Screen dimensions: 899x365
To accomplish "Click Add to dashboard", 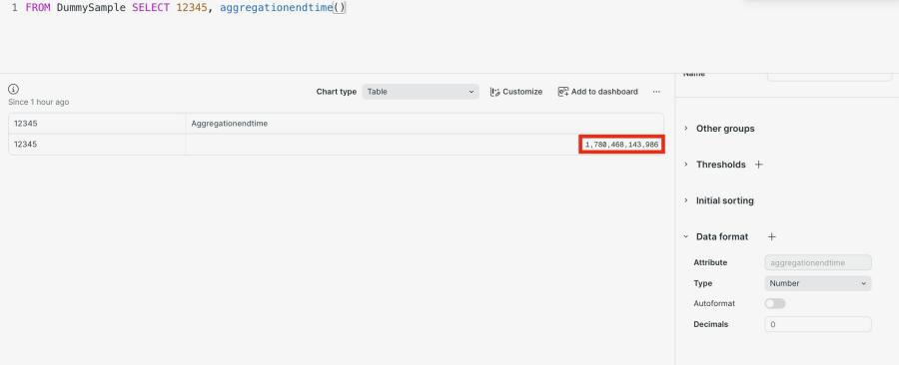I will [x=598, y=92].
